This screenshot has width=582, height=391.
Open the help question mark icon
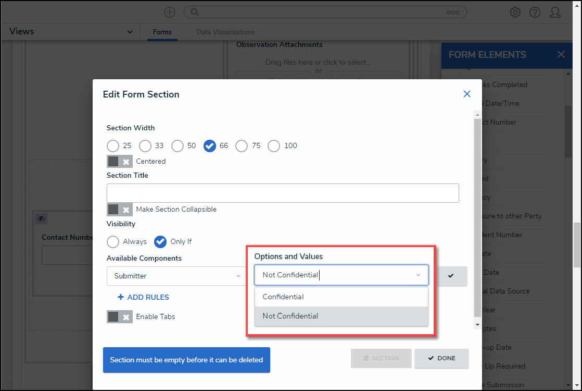coord(535,13)
